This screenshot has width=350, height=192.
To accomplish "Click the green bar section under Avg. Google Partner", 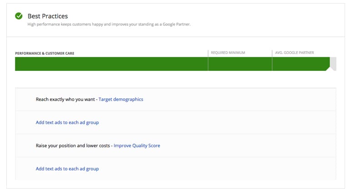I will pos(299,64).
